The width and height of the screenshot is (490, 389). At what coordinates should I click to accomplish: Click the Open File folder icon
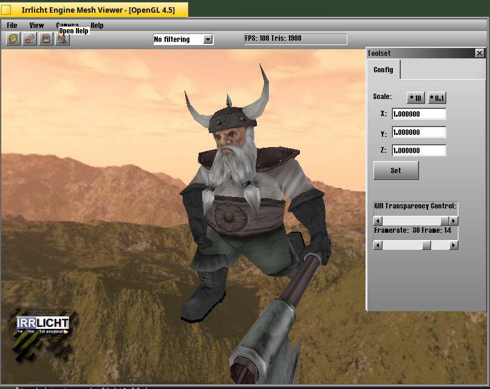[13, 39]
